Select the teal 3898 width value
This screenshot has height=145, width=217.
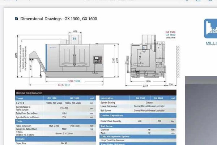coord(77,81)
